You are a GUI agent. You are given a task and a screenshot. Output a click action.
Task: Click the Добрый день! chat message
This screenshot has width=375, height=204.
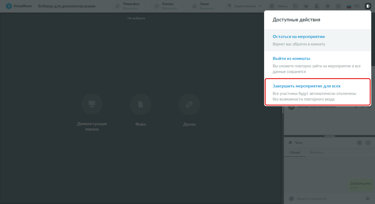click(x=361, y=185)
